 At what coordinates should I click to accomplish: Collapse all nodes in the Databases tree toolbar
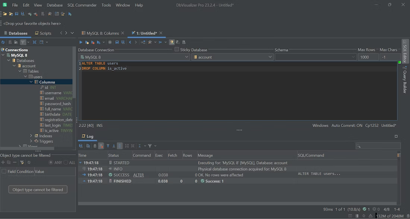(x=35, y=42)
